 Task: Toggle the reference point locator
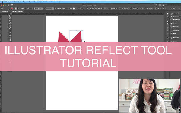point(105,8)
